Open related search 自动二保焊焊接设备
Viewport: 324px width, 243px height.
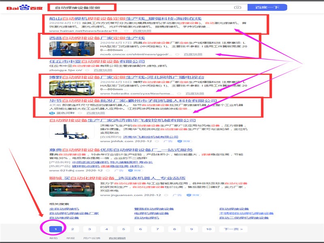pos(244,218)
